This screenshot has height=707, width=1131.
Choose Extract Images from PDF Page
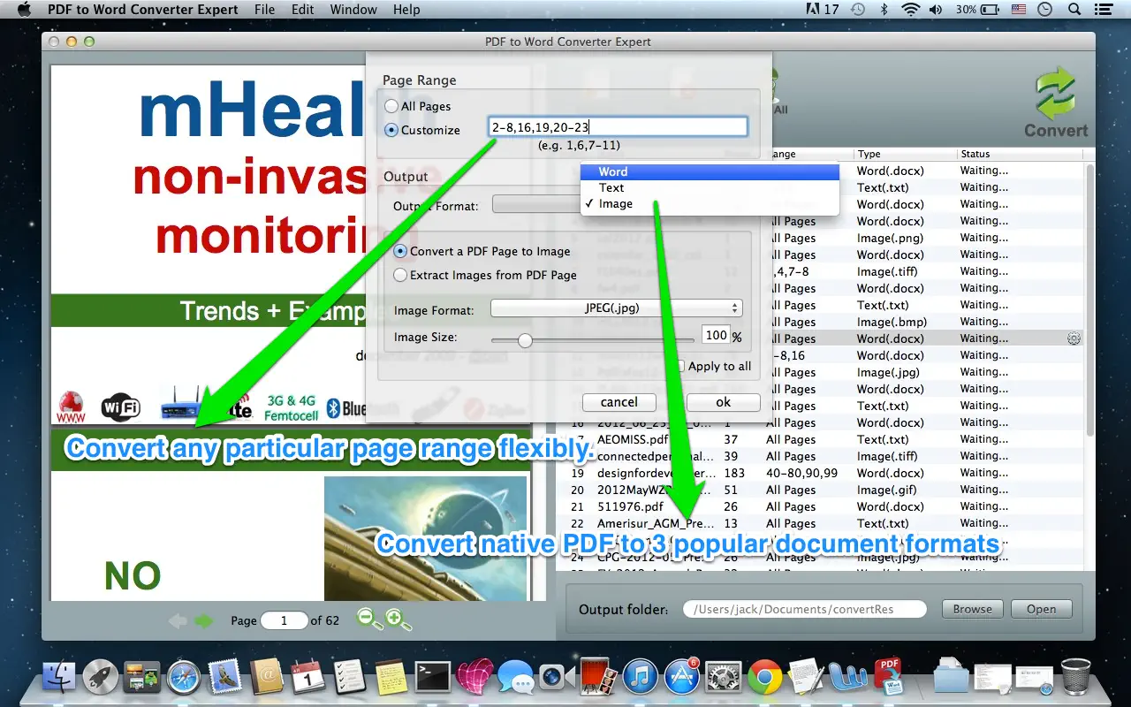pyautogui.click(x=400, y=275)
